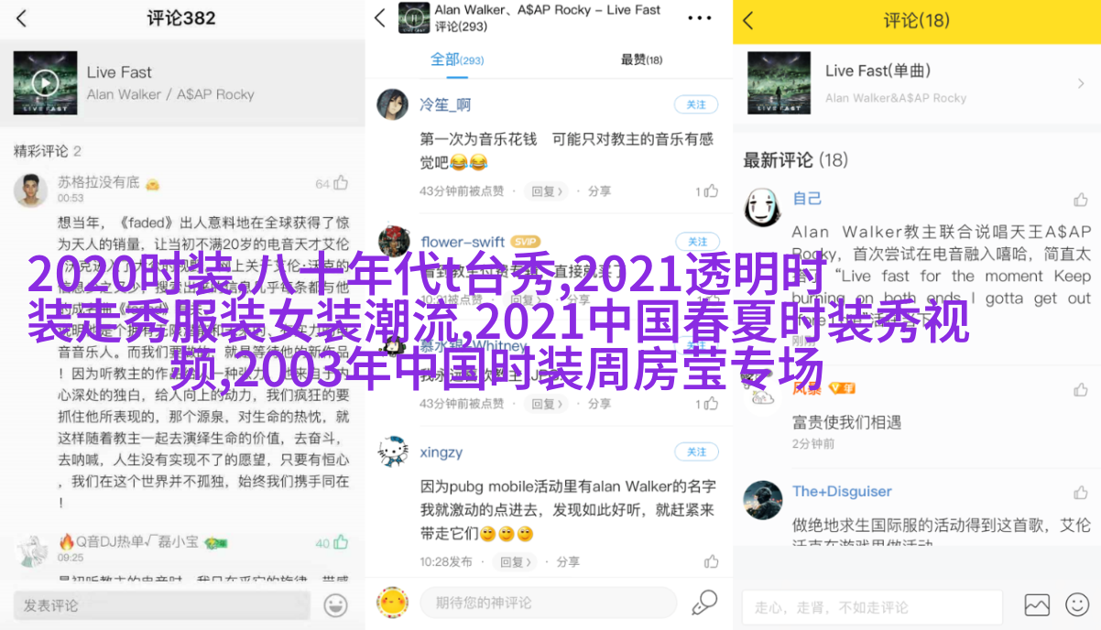Like 自己's comment thumbs-up icon
The height and width of the screenshot is (630, 1101).
1081,199
